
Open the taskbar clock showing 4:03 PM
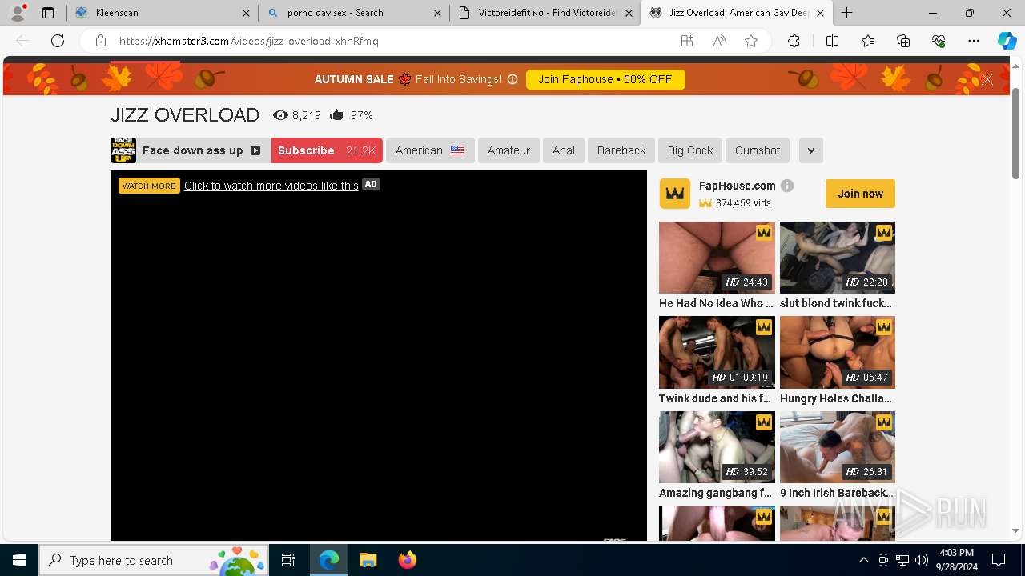pos(956,560)
